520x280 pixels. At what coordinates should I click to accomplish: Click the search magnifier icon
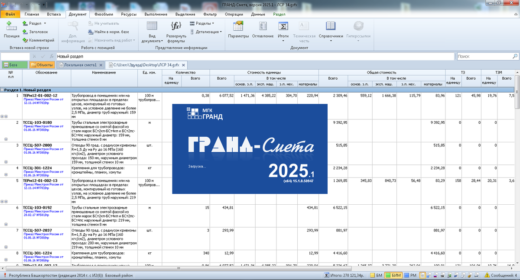point(515,56)
